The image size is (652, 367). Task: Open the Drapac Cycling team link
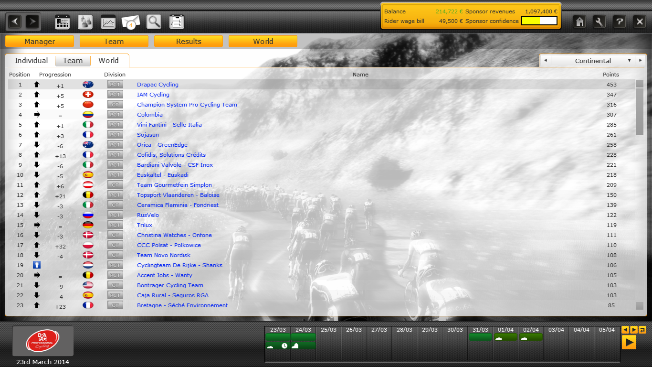158,85
